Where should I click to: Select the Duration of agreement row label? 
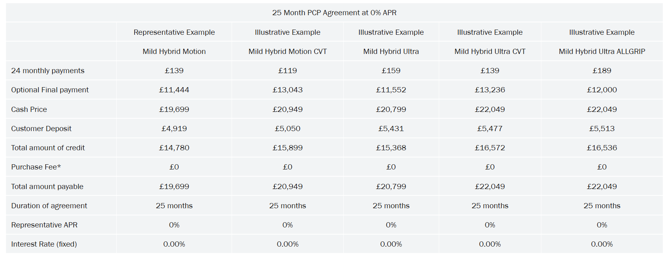(49, 206)
